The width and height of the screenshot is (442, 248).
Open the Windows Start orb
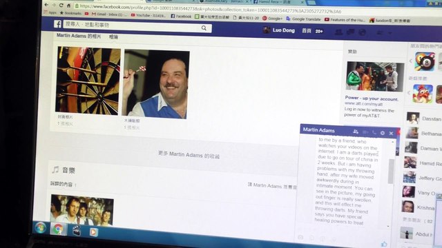point(40,228)
